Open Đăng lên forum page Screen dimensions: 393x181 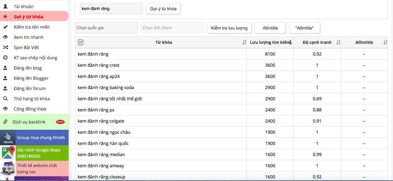(34, 88)
